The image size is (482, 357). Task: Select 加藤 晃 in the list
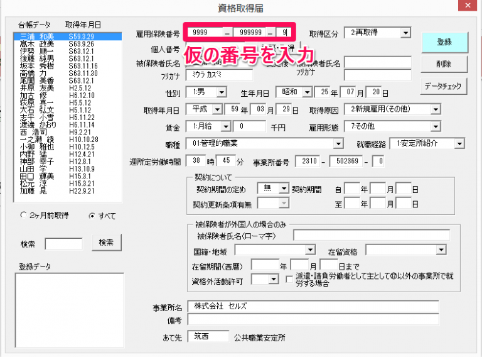click(x=68, y=191)
